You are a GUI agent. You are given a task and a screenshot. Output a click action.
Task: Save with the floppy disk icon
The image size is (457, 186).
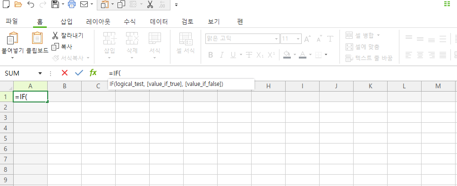click(x=55, y=4)
